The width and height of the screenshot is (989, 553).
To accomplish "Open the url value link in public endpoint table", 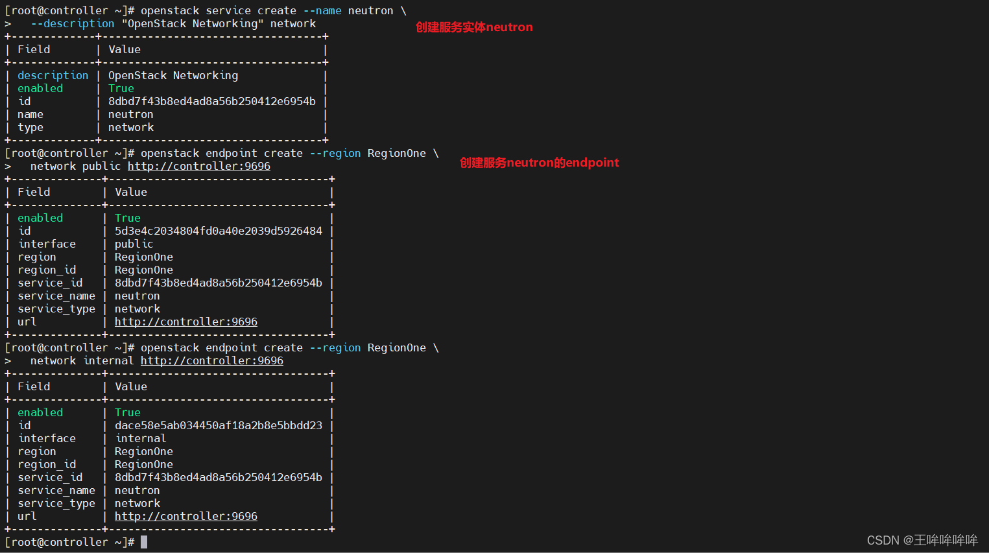I will click(186, 322).
